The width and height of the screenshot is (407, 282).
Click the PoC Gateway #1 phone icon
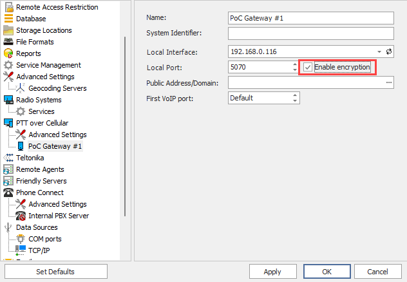click(x=21, y=146)
